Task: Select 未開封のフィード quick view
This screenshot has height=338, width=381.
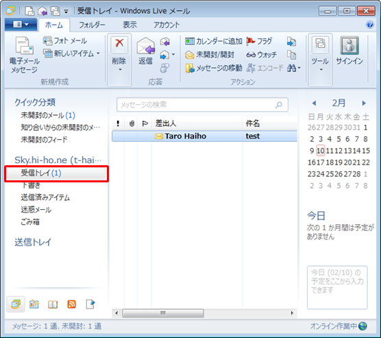Action: (44, 140)
